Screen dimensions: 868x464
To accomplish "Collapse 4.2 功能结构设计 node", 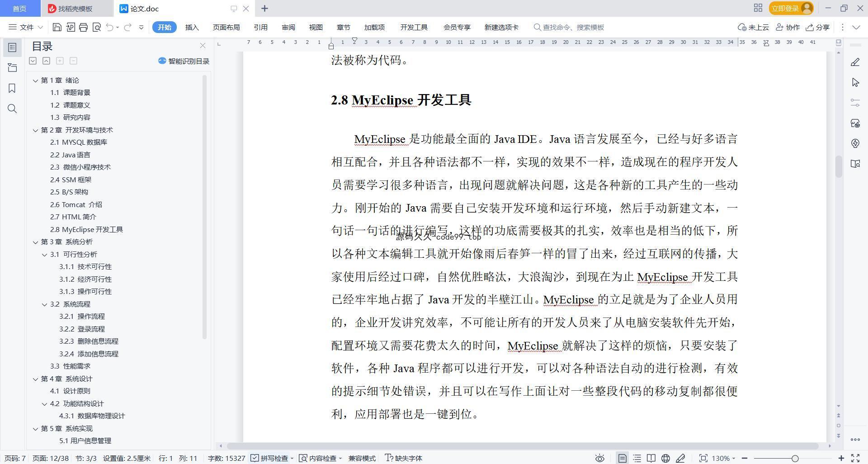I will coord(44,404).
